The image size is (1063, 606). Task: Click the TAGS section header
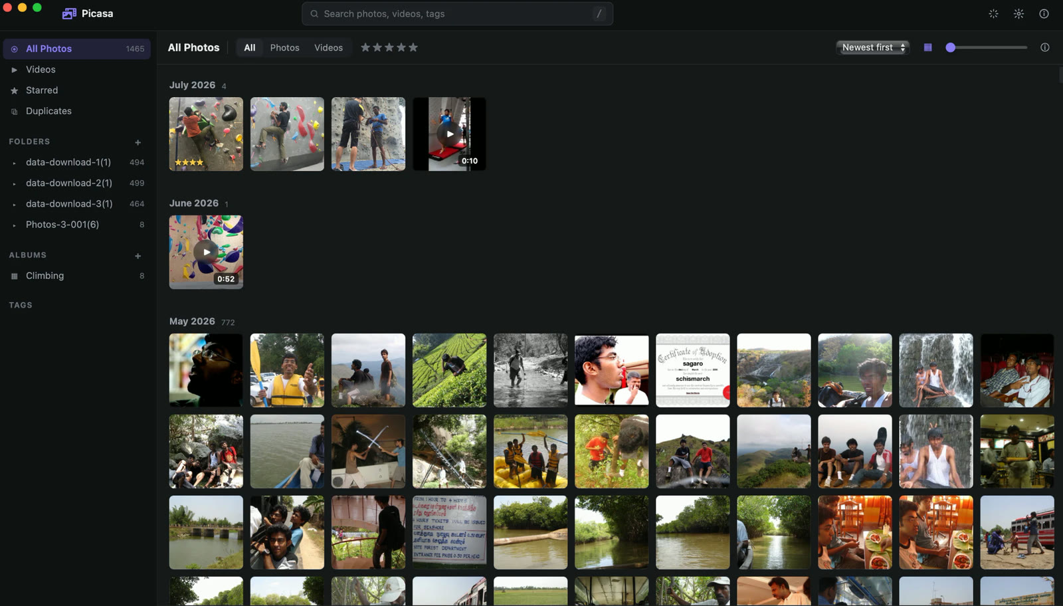(21, 305)
